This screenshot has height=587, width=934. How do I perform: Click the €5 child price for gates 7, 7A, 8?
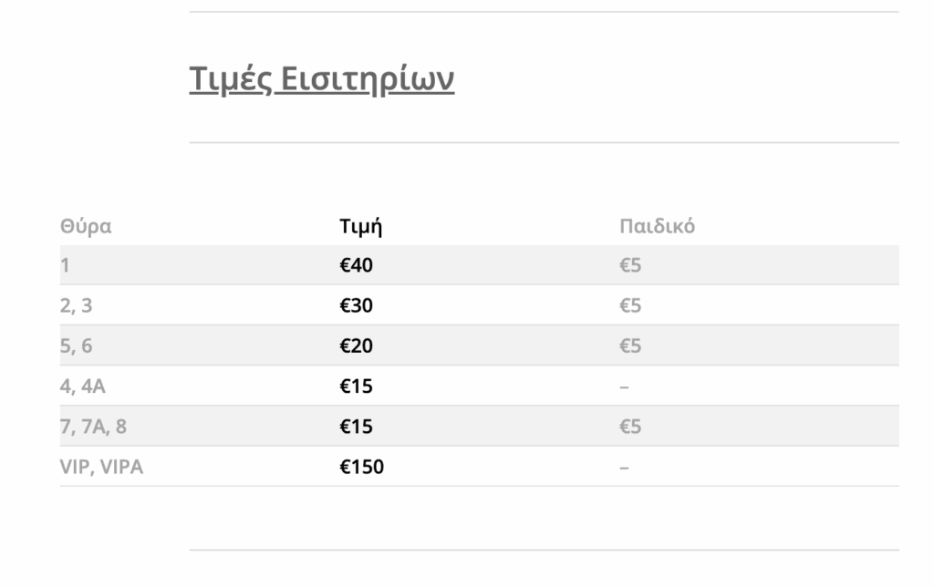(630, 427)
